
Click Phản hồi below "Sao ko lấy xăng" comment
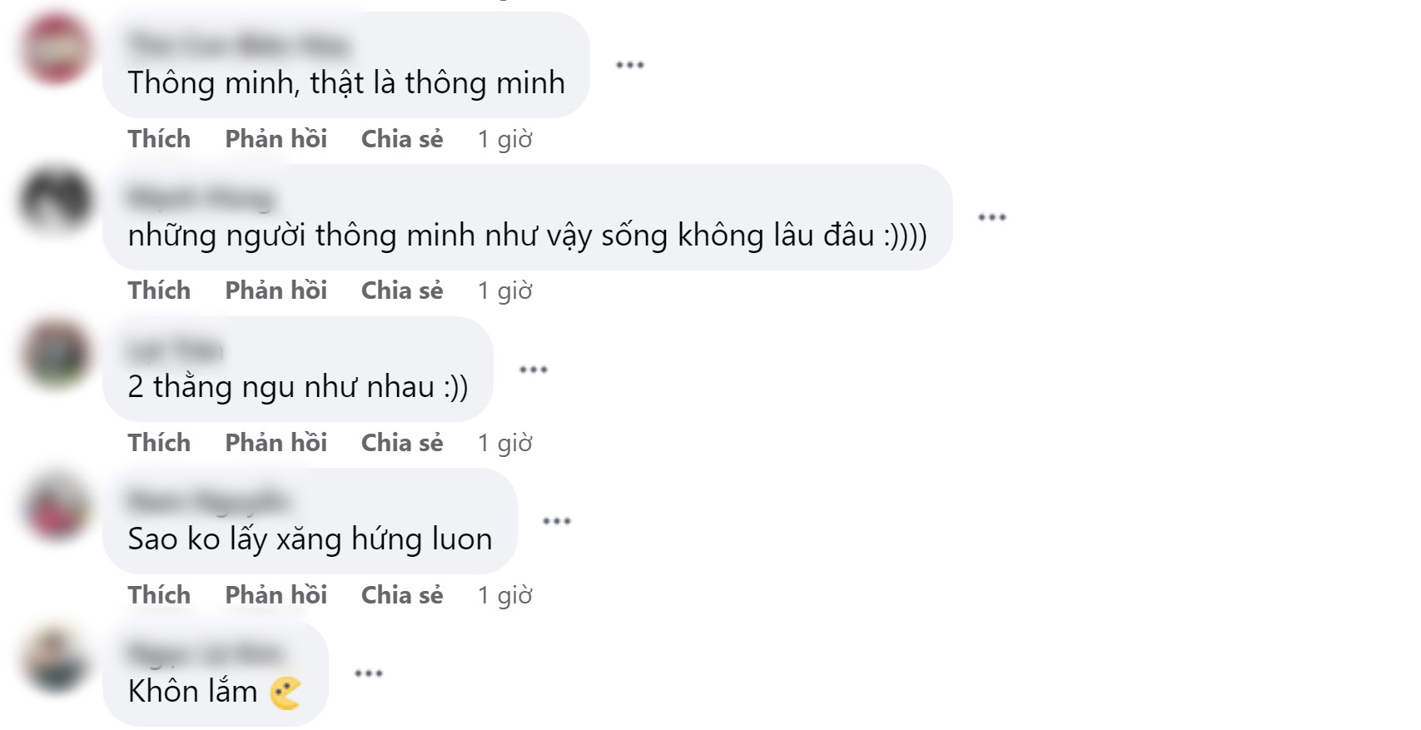pos(276,595)
